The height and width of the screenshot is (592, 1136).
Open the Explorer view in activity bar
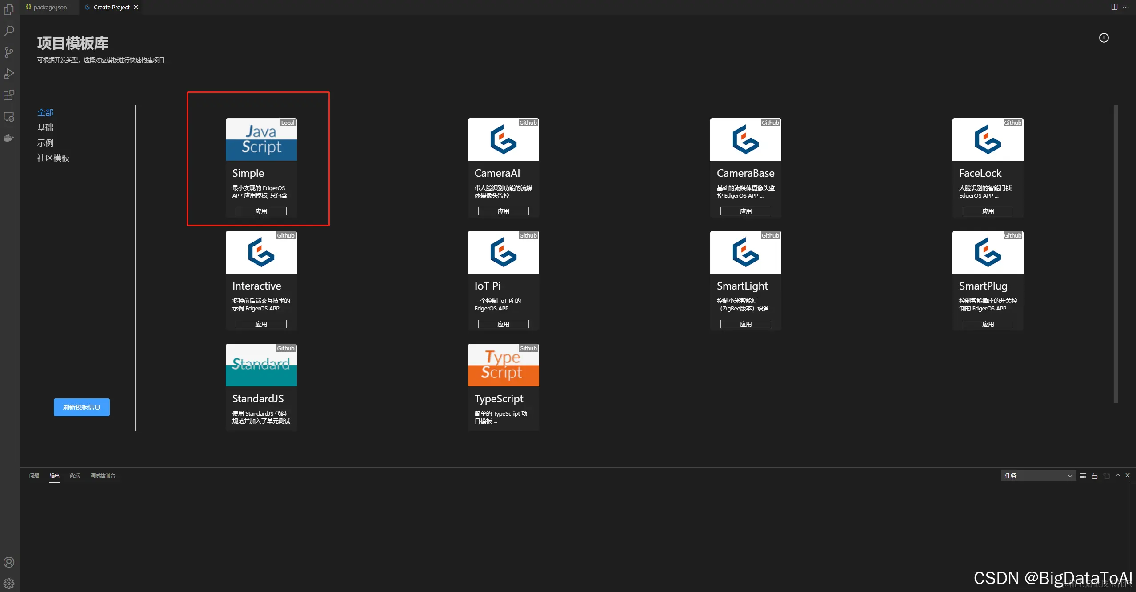tap(9, 9)
